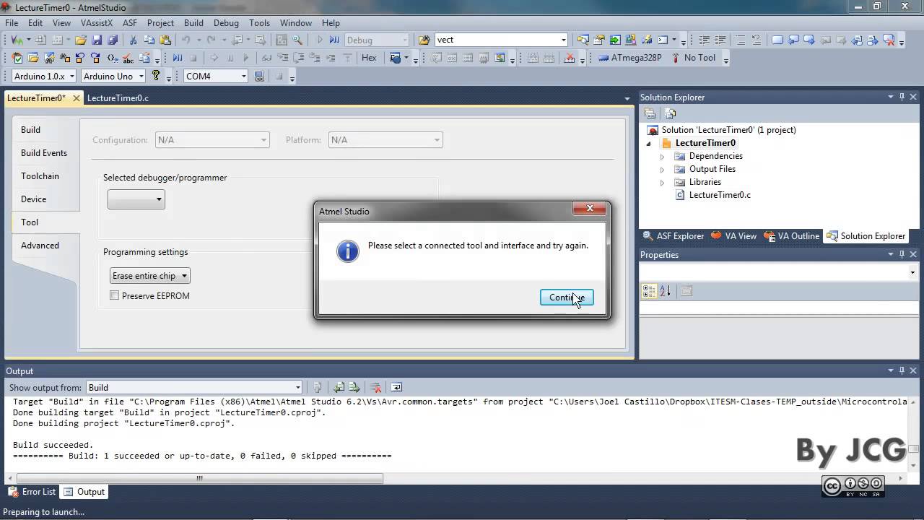Toggle the Preserve EEPROM checkbox
This screenshot has height=520, width=924.
(x=114, y=295)
